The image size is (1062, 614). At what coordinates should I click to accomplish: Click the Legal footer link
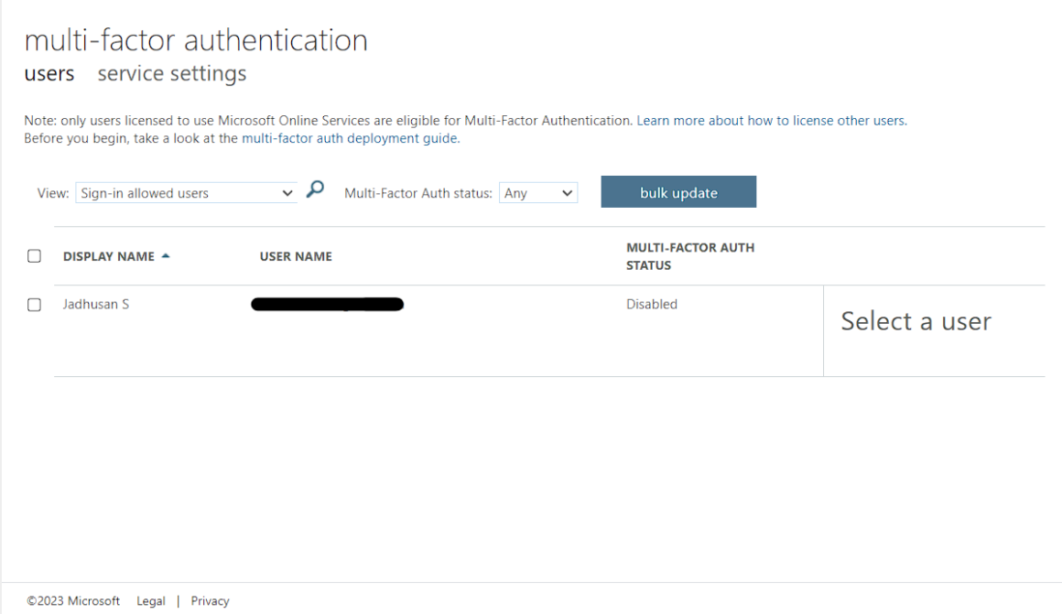coord(151,601)
